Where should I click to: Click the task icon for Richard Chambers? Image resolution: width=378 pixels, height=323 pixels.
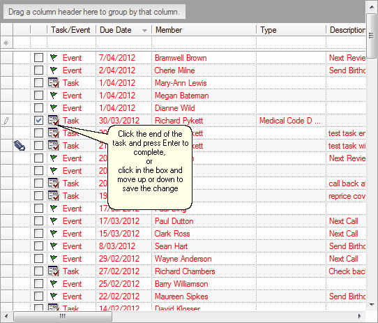pyautogui.click(x=54, y=271)
